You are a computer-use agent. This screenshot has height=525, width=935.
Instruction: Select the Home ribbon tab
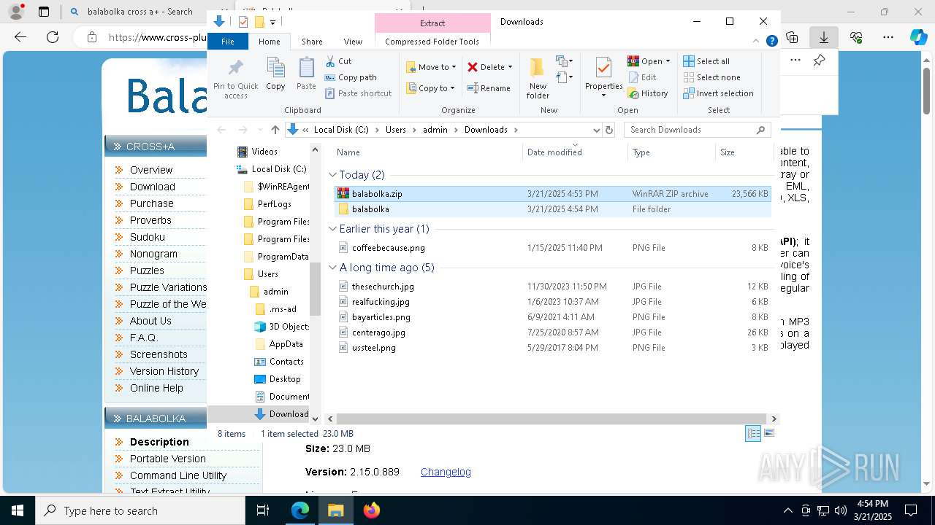(x=269, y=42)
